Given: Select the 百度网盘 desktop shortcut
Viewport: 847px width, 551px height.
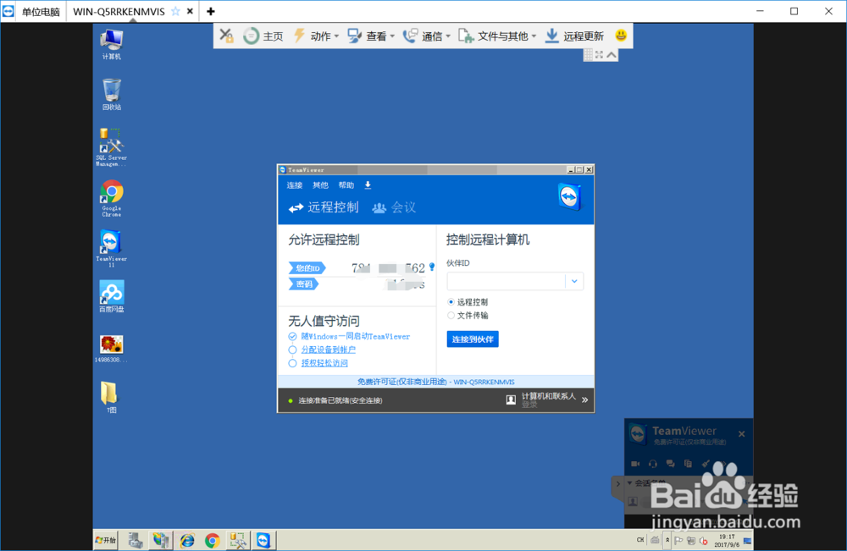Looking at the screenshot, I should [111, 295].
